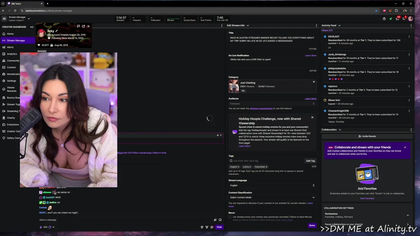
Task: Tick the Rerun checkbox
Action: [230, 217]
